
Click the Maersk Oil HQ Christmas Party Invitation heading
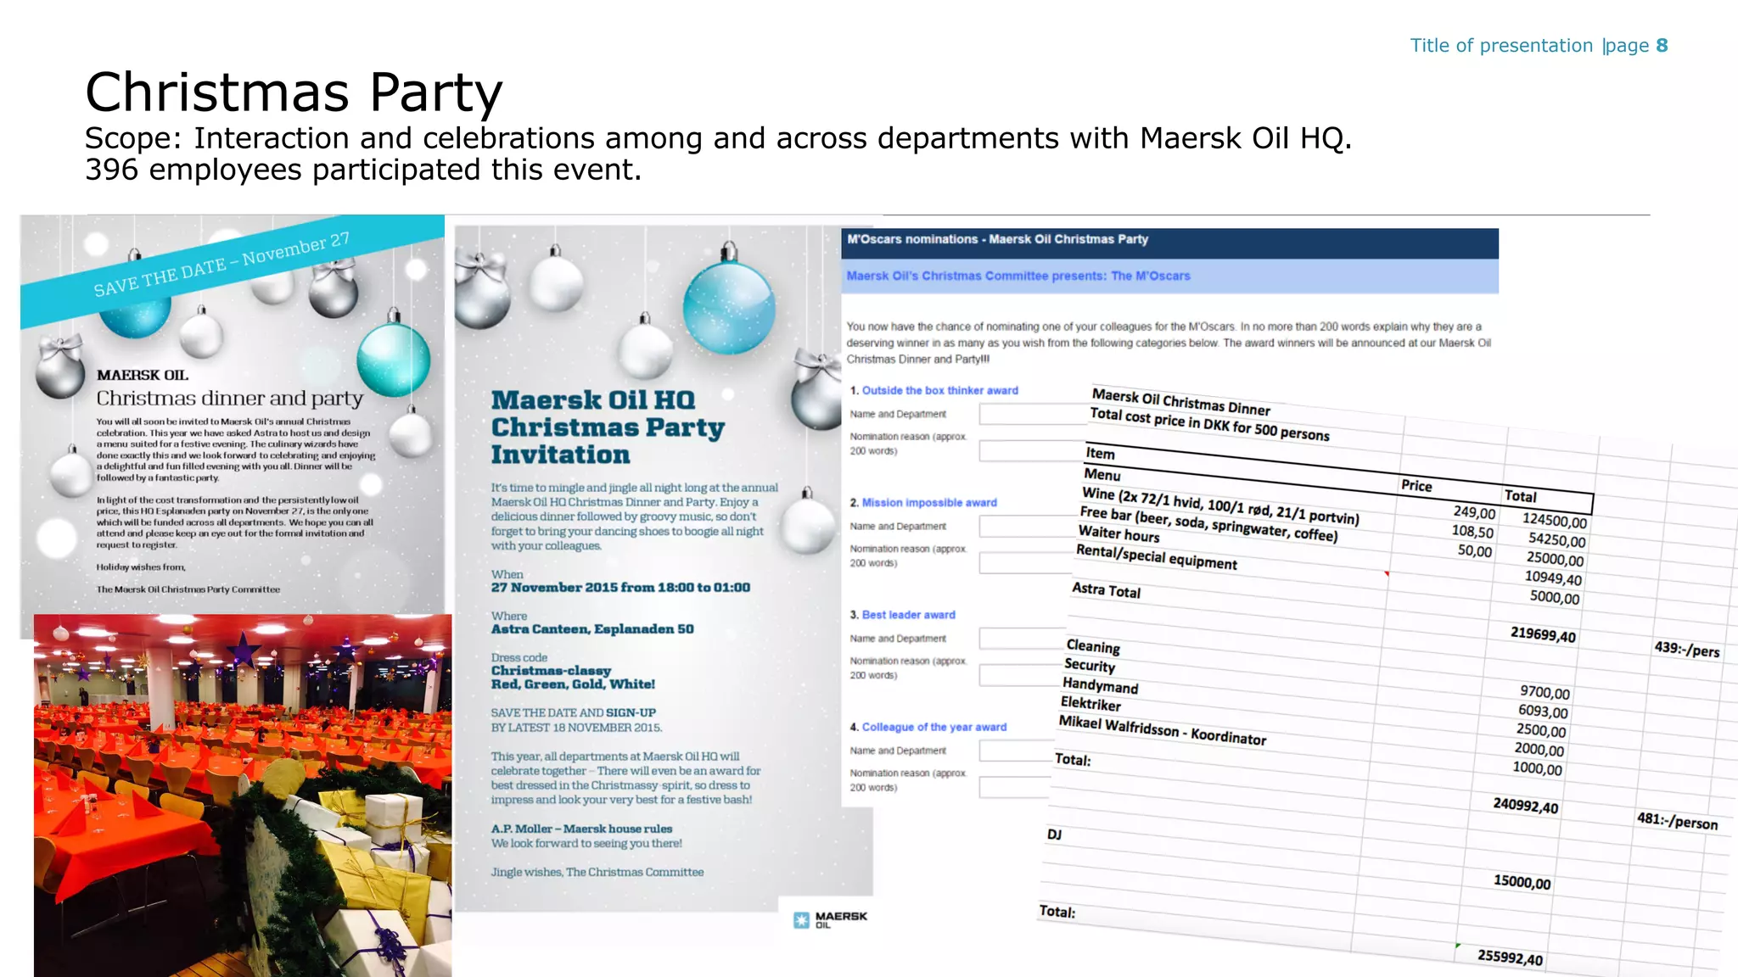point(608,427)
